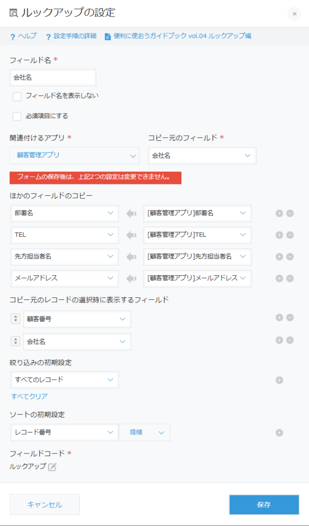Viewport: 309px width, 526px height.
Task: Add a row after the 先方担当者名 mapping
Action: [279, 256]
